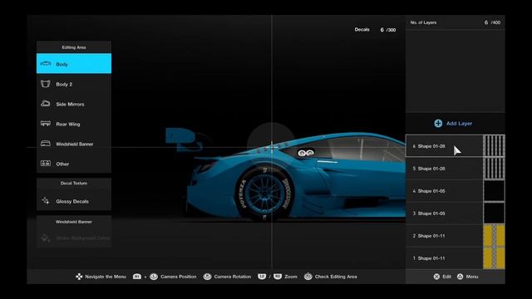Viewport: 532px width, 299px height.
Task: Click the Add Layer button
Action: pos(455,124)
